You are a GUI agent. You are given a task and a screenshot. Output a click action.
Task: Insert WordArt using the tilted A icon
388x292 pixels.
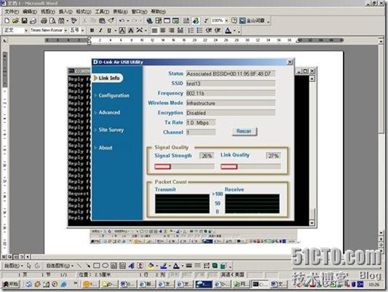click(x=131, y=266)
